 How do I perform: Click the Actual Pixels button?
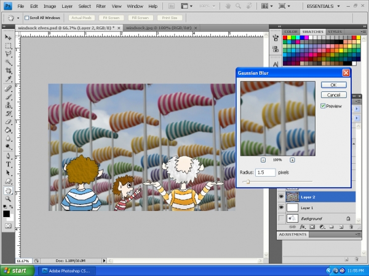click(81, 18)
